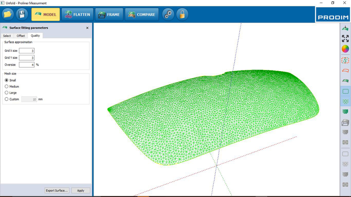351x197 pixels.
Task: Click the import surface icon at top right
Action: tap(345, 28)
